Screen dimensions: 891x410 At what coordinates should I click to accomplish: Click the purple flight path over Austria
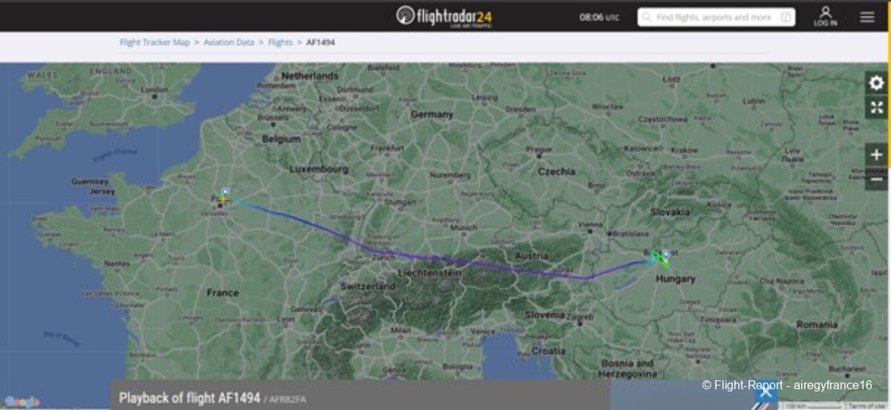pos(520,269)
